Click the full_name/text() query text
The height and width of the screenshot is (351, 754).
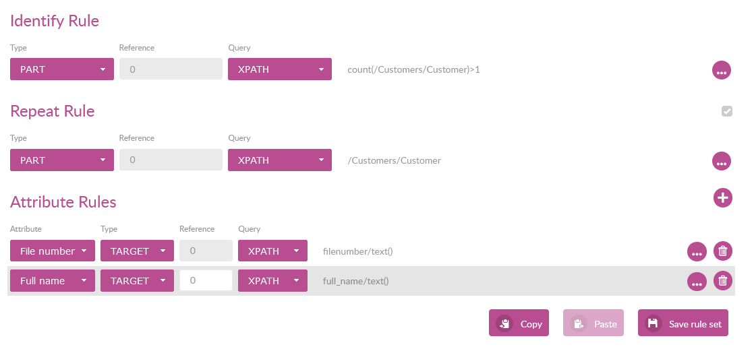pyautogui.click(x=356, y=281)
